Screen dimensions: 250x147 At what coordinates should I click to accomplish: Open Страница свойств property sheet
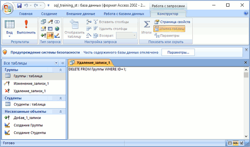(172, 22)
